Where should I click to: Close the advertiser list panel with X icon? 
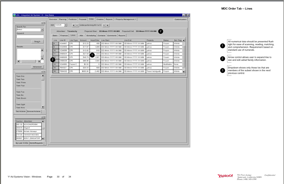(x=44, y=117)
